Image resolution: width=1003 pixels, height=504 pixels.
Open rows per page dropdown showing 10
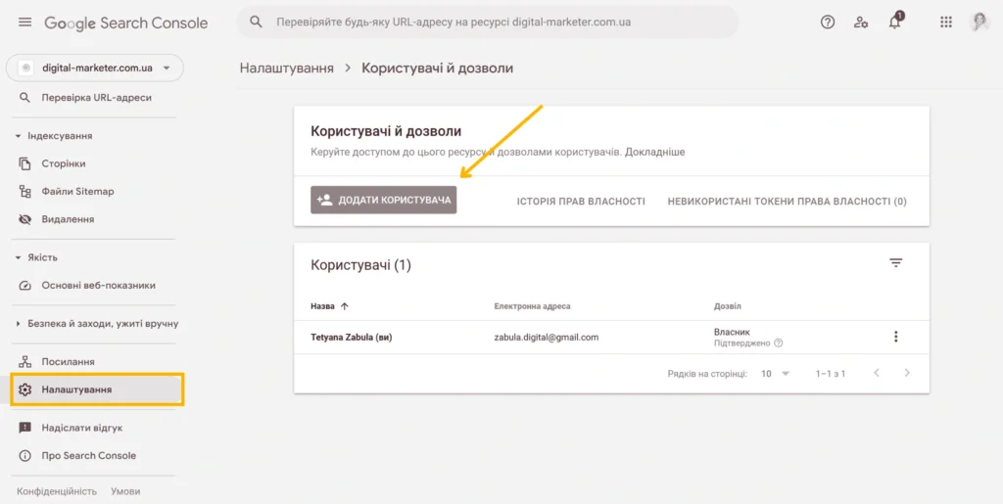[776, 374]
